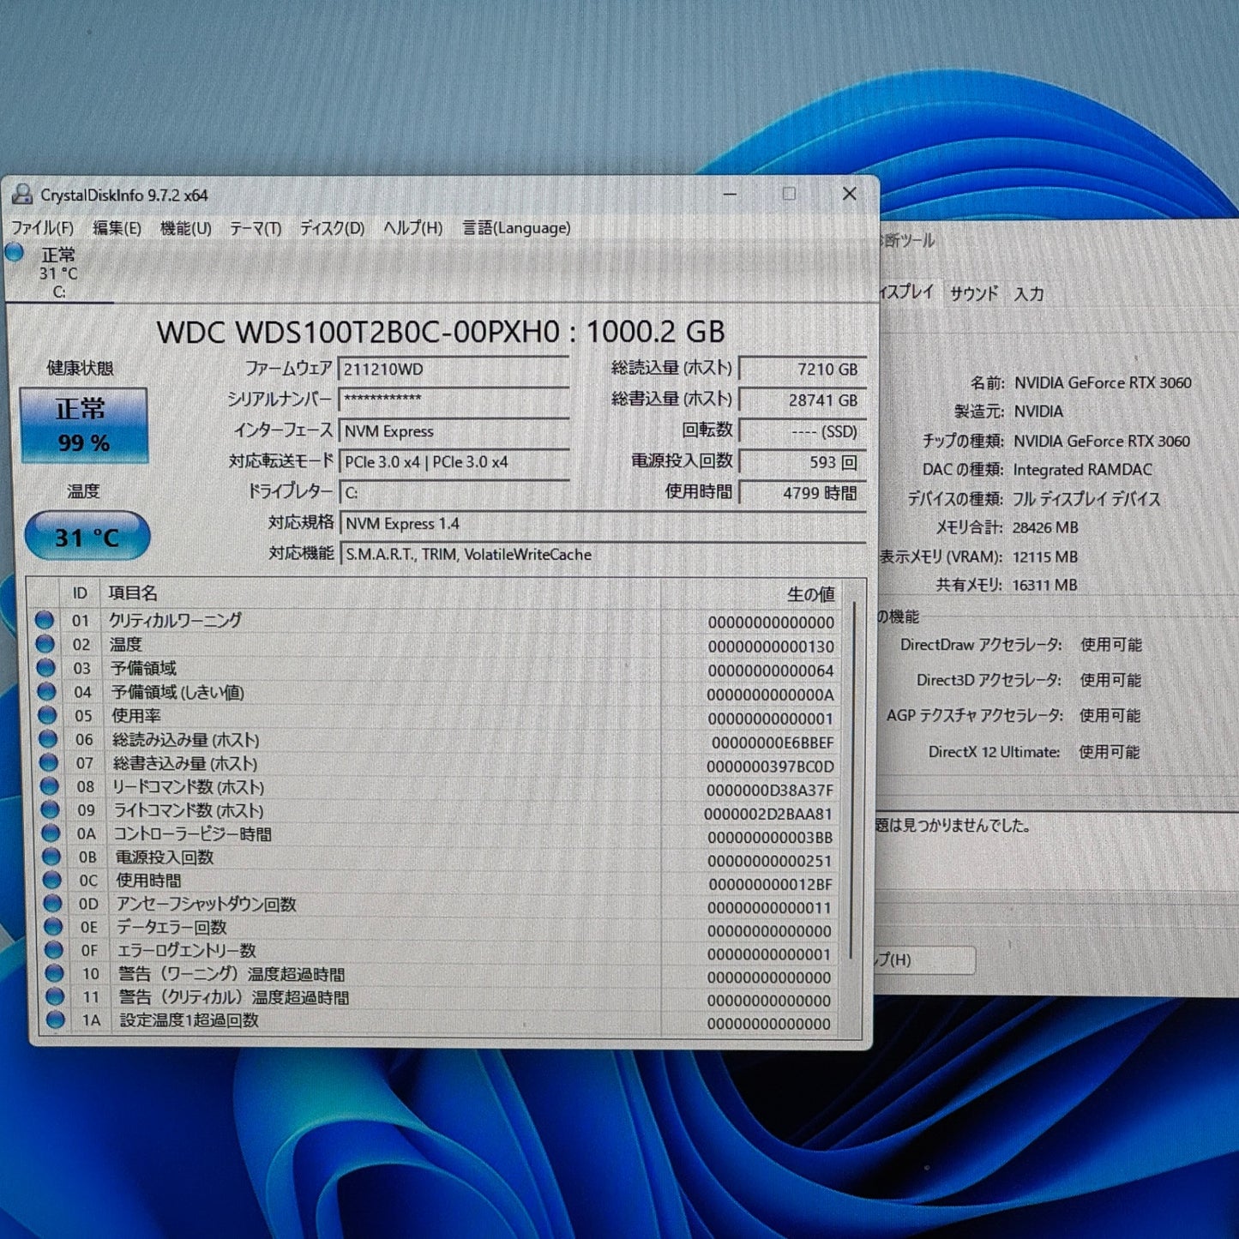Click the S.M.A.R.T., TRIM features field

(603, 554)
